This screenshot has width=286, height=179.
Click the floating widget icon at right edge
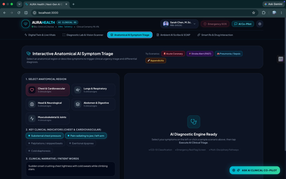[x=281, y=59]
